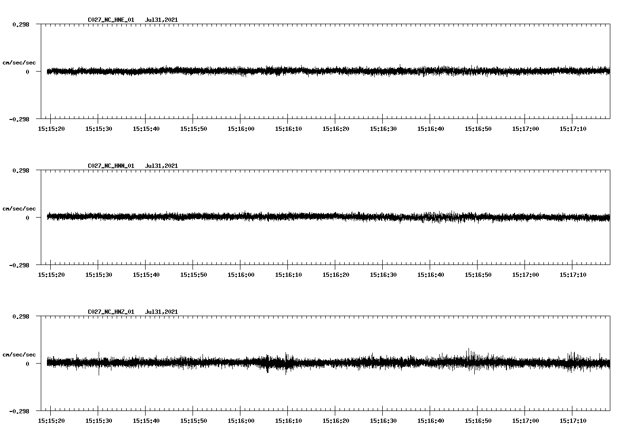644x438 pixels.
Task: Click the zero axis label on HNN plot
Action: point(28,218)
